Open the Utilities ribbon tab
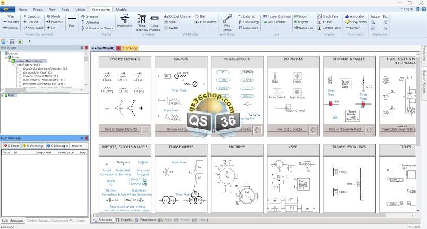 (x=80, y=10)
